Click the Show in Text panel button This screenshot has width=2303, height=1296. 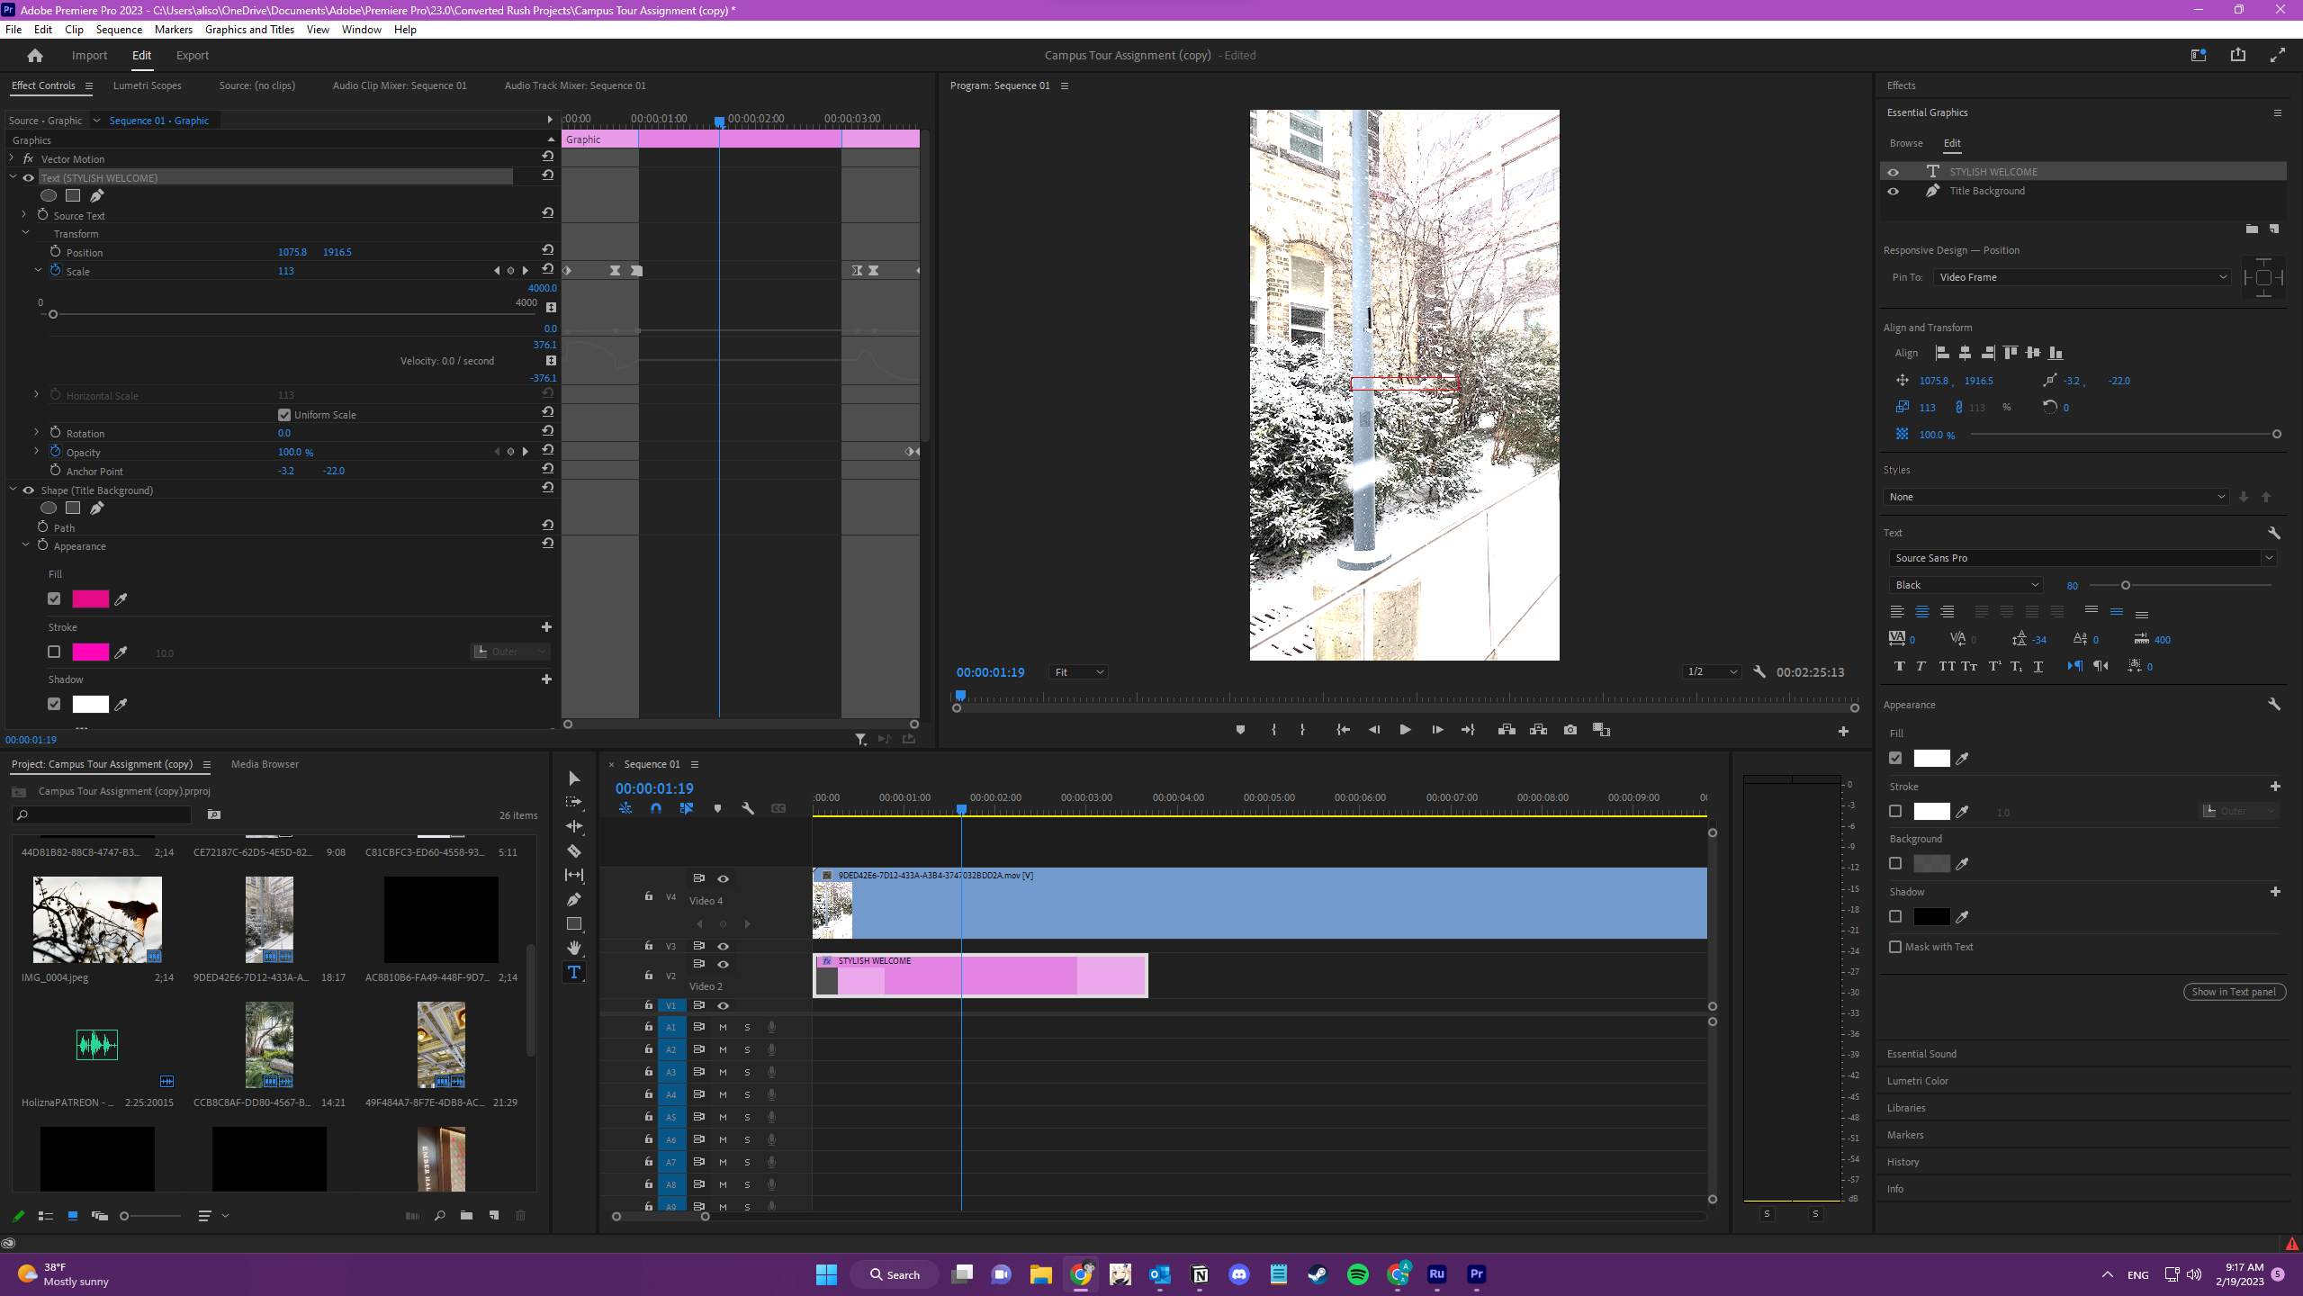point(2234,991)
